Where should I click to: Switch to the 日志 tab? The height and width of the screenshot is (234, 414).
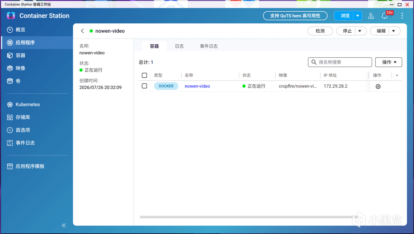(179, 46)
